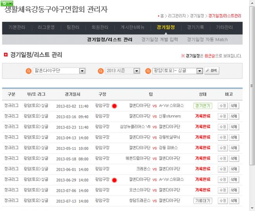Go to the 경기일정 자동 Match submenu
Screen dimensions: 255x211
pyautogui.click(x=208, y=39)
